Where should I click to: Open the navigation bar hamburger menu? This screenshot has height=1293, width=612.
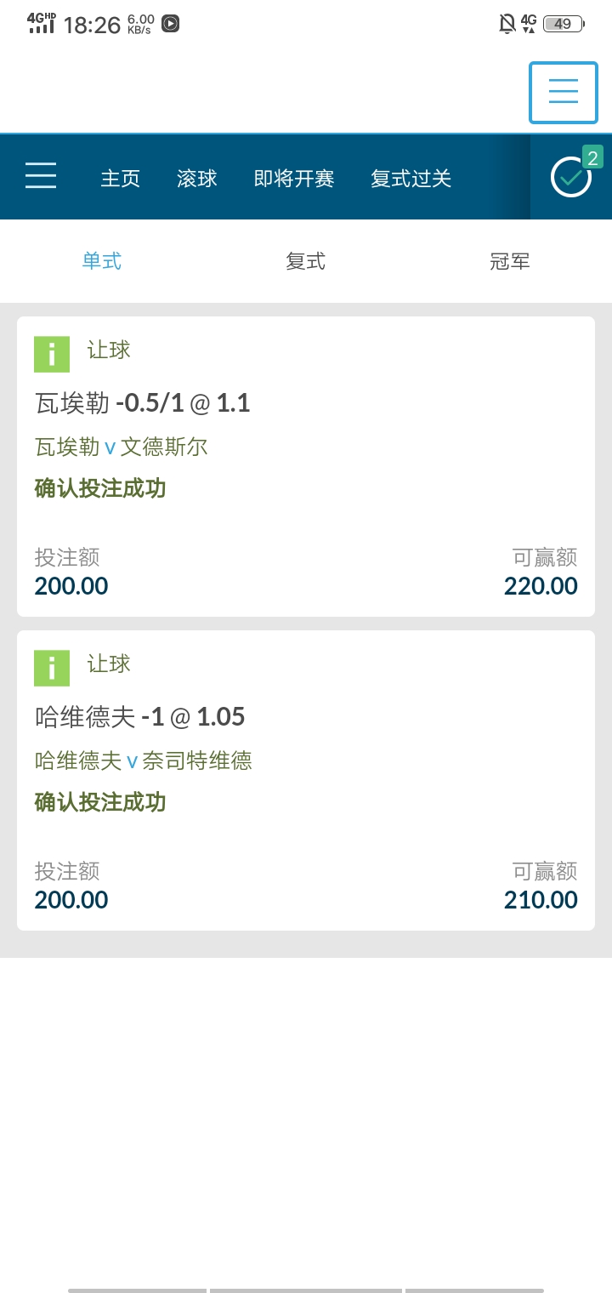(x=41, y=175)
